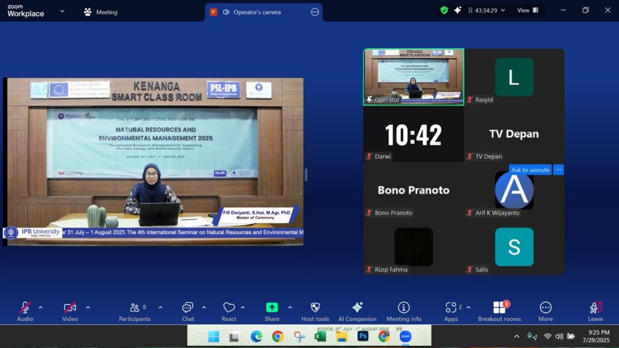The height and width of the screenshot is (348, 619).
Task: Turn on the camera Video button
Action: point(70,311)
